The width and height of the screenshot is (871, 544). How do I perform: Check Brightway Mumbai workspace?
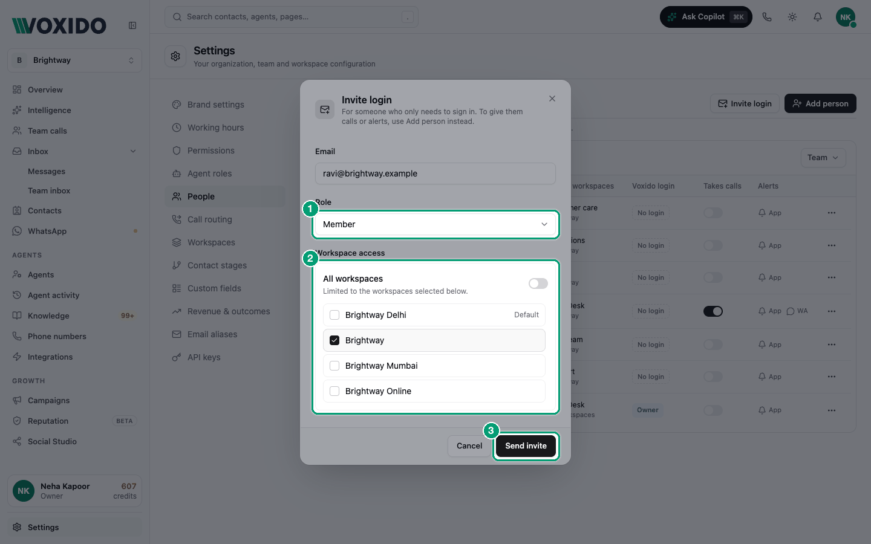click(x=334, y=366)
